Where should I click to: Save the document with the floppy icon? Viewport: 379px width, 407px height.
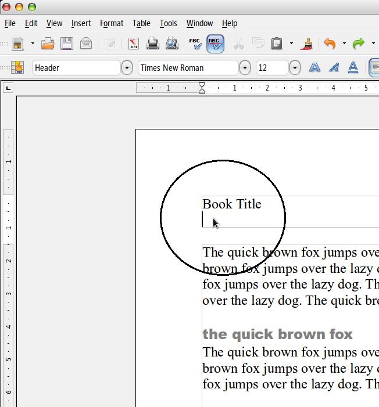click(x=67, y=44)
